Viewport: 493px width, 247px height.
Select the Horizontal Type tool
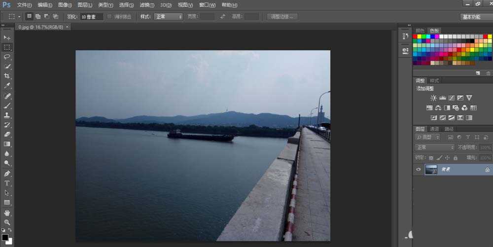(7, 183)
